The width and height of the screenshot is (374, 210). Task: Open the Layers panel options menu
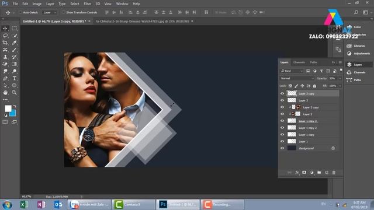(340, 62)
